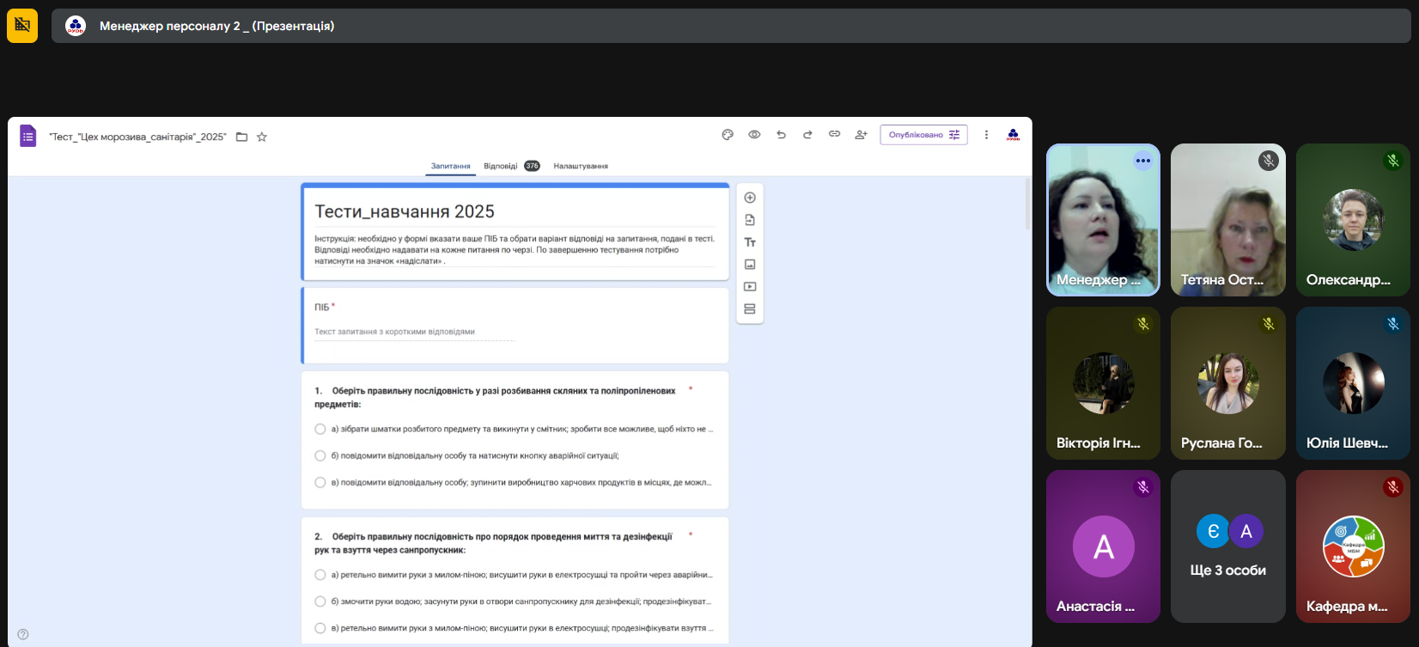Viewport: 1419px width, 647px height.
Task: Open the theme customization palette icon
Action: (x=728, y=135)
